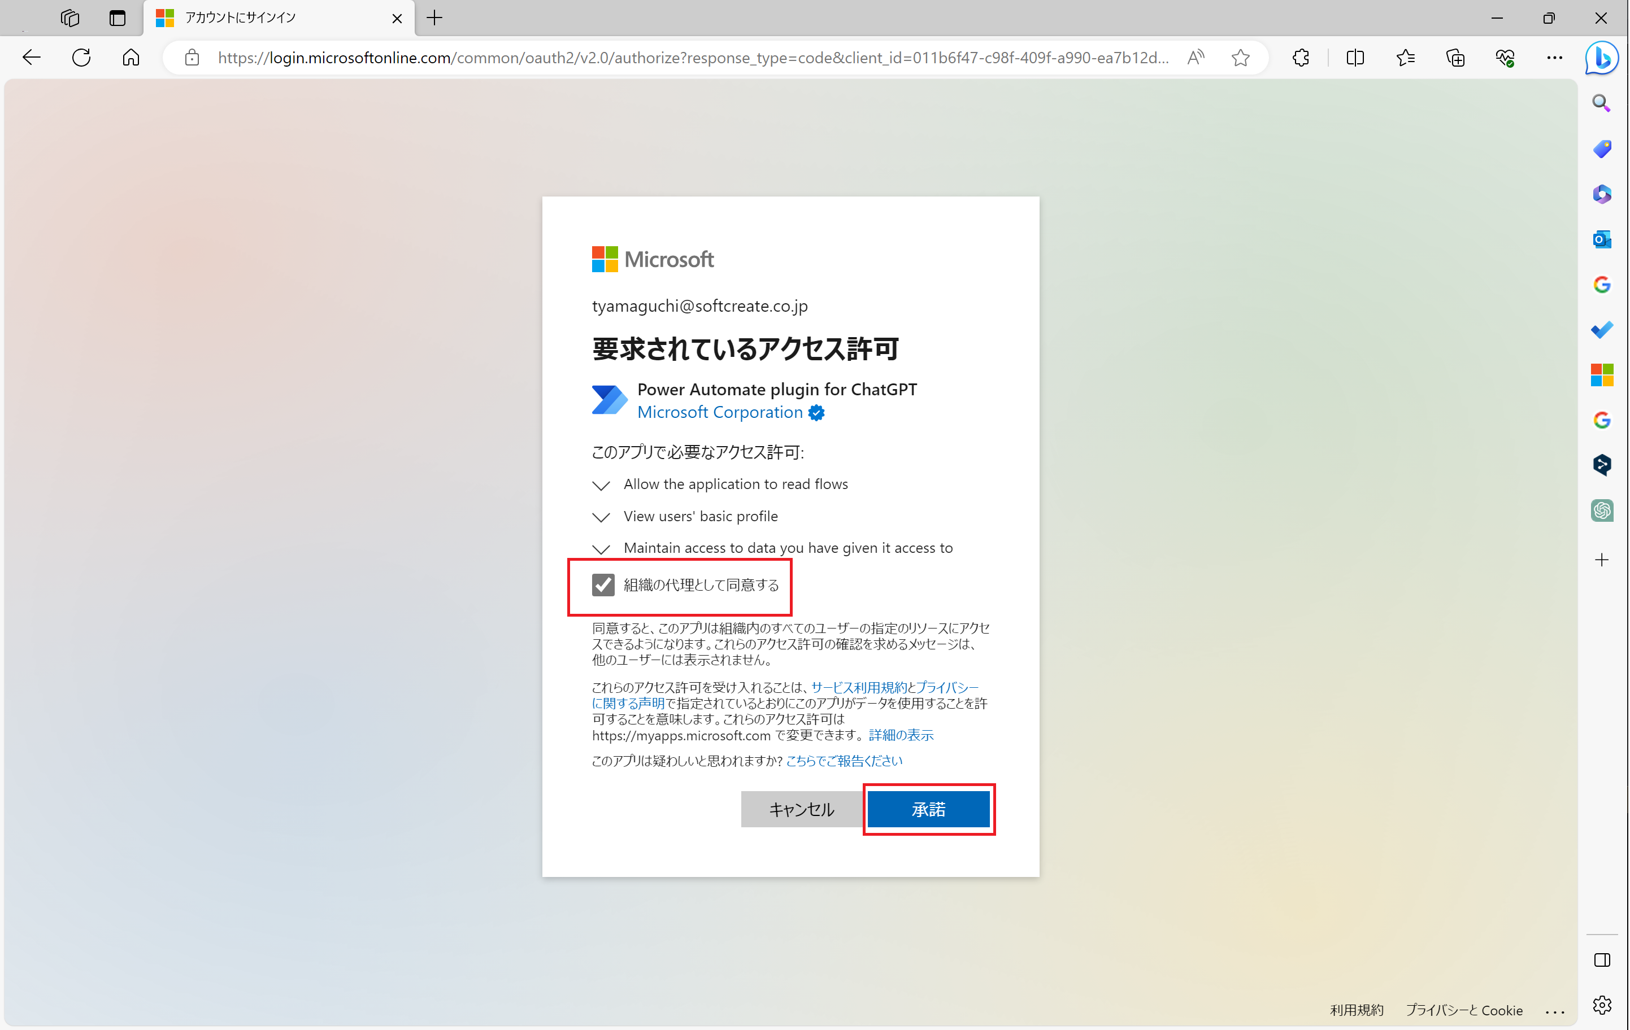Open Microsoft 365 sidebar app
The image size is (1630, 1030).
1602,194
